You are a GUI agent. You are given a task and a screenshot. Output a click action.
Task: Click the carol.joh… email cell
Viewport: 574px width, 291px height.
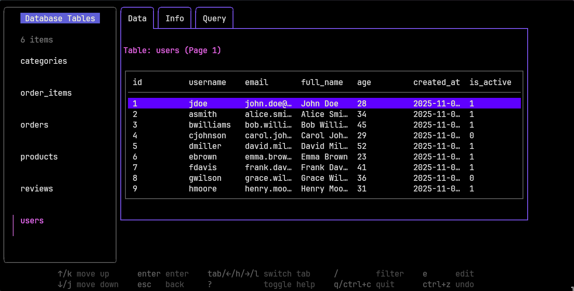tap(268, 135)
